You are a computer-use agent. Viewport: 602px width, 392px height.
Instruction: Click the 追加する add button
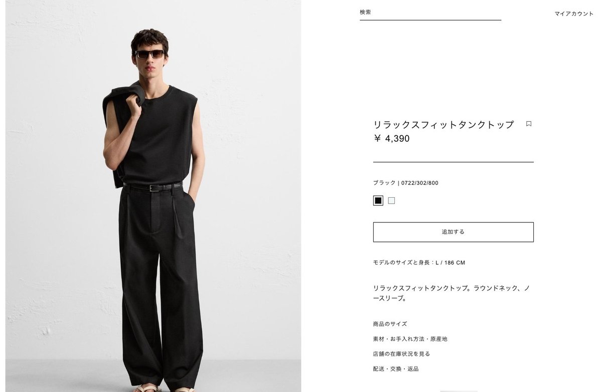tap(453, 232)
